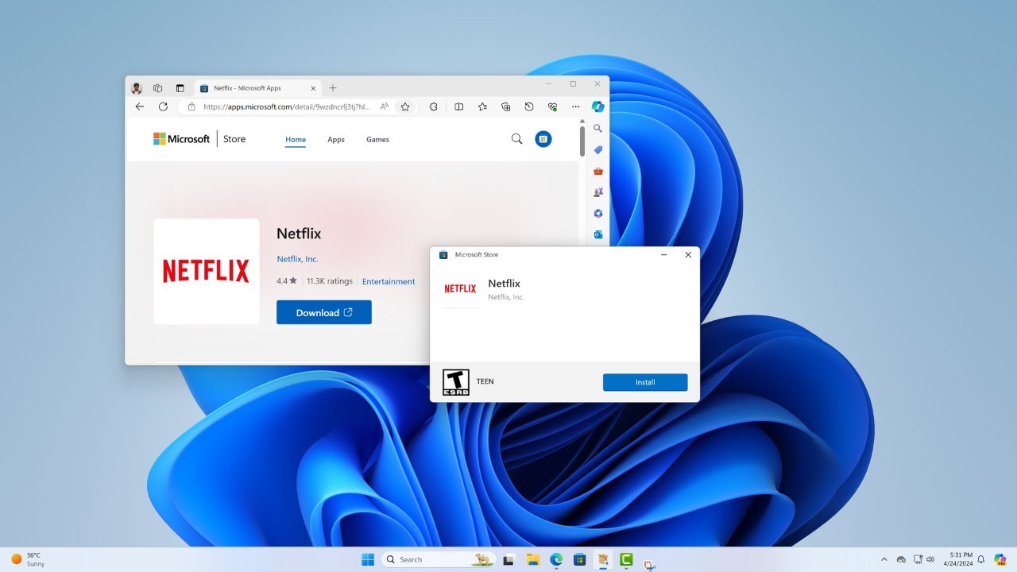Open Outlook in Edge sidebar

click(598, 234)
